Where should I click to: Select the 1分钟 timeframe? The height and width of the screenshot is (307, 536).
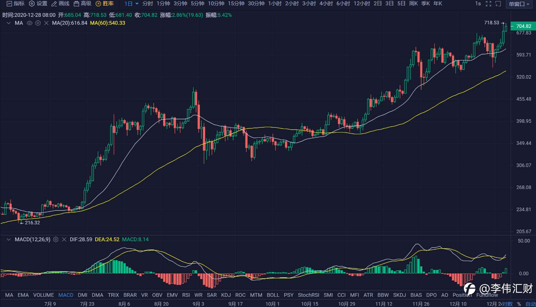point(163,4)
